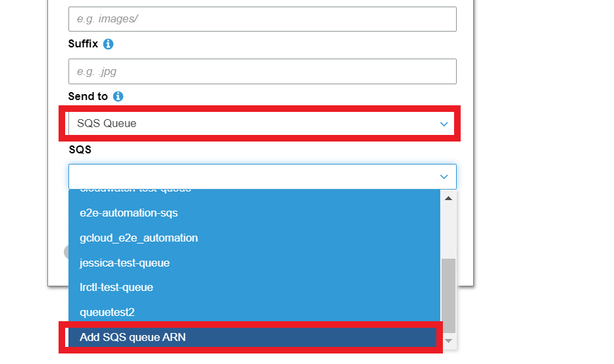614x364 pixels.
Task: Click the chevron arrow in empty SQS field
Action: pos(444,176)
